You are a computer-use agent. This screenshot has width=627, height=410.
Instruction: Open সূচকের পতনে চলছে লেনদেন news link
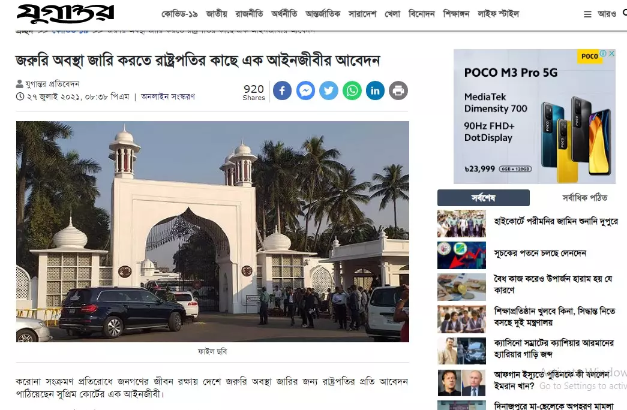540,254
